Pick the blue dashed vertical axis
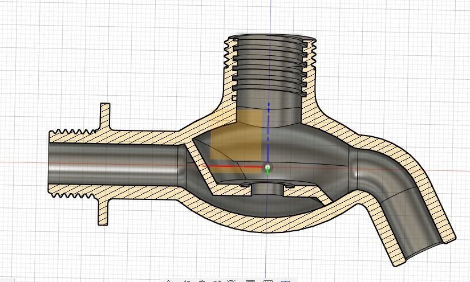The height and width of the screenshot is (282, 470). click(269, 133)
